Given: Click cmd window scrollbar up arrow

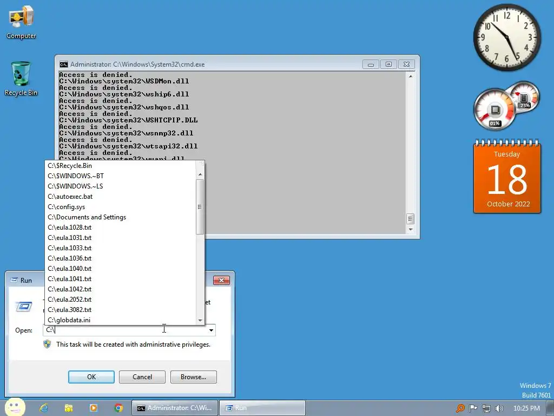Looking at the screenshot, I should coord(411,76).
